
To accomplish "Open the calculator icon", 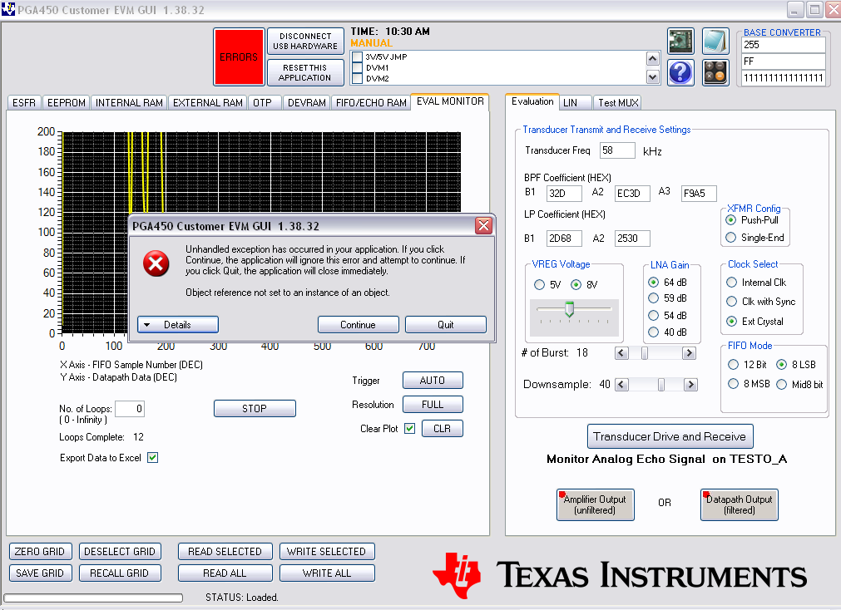I will pos(715,72).
